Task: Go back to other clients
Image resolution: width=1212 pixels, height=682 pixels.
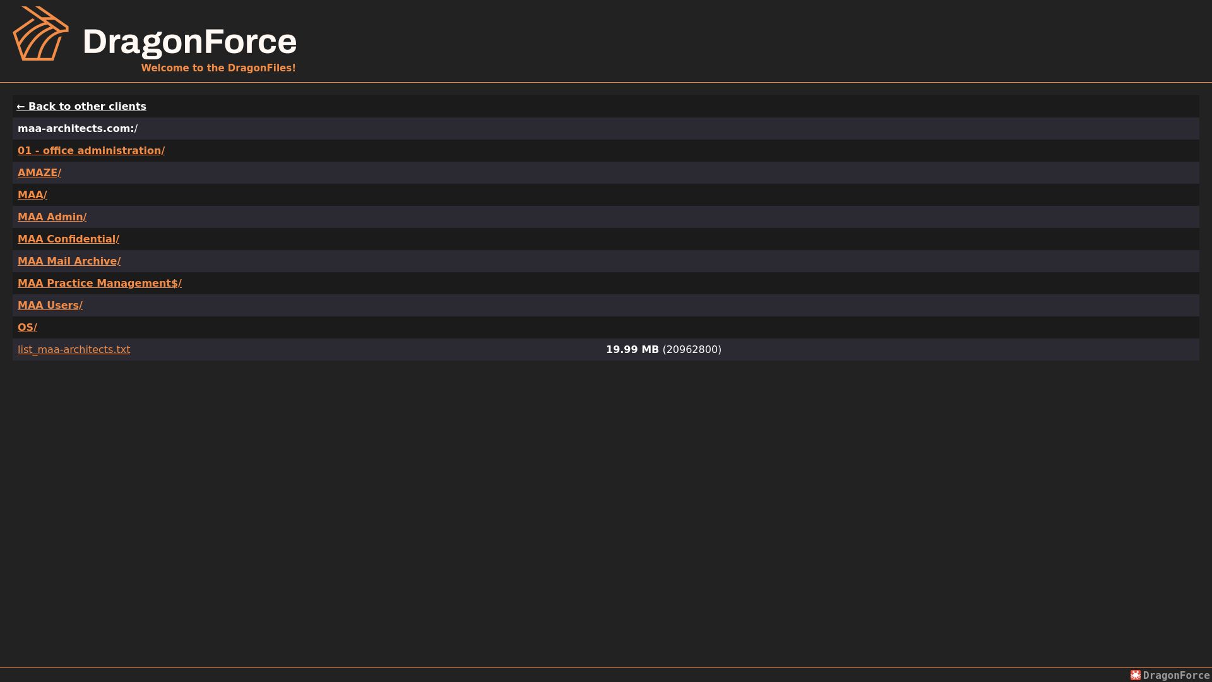Action: 81,107
